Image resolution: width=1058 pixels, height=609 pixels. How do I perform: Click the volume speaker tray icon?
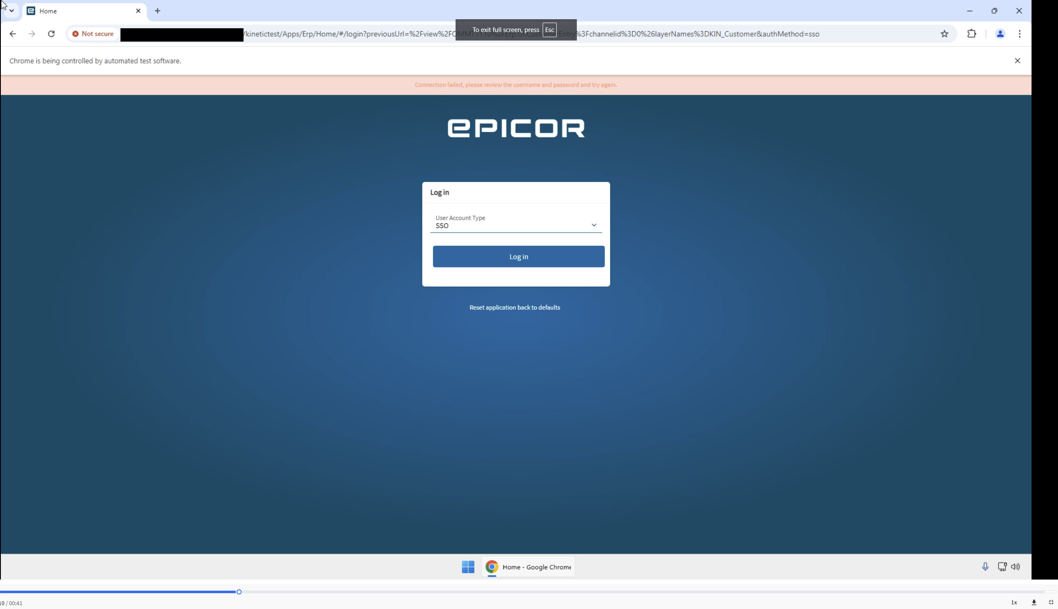[1015, 566]
